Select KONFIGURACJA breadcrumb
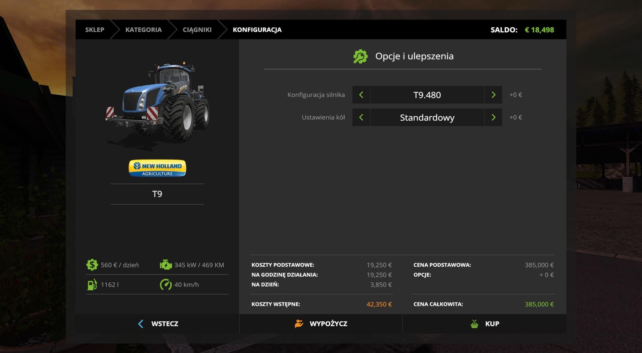Image resolution: width=642 pixels, height=353 pixels. 257,30
